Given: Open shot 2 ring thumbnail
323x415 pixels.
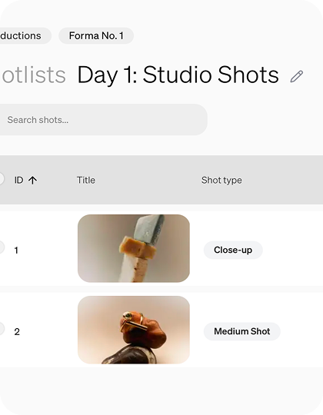Looking at the screenshot, I should (x=134, y=330).
